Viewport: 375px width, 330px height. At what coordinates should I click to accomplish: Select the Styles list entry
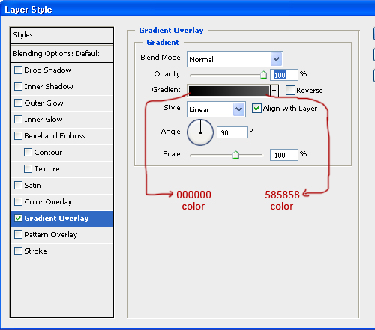point(61,35)
